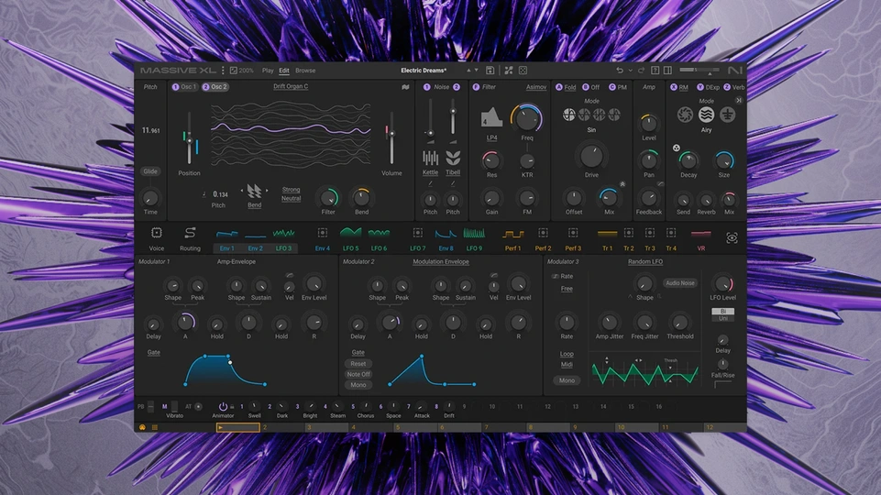This screenshot has height=495, width=881.
Task: Click the Tibell noise source icon
Action: pyautogui.click(x=453, y=158)
